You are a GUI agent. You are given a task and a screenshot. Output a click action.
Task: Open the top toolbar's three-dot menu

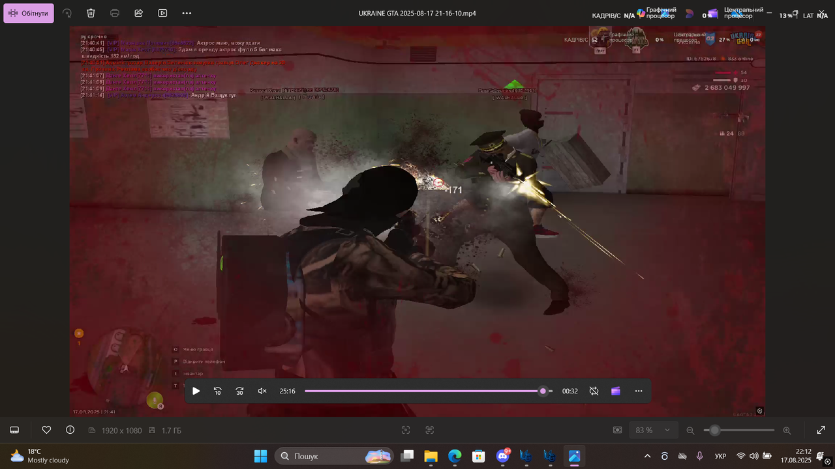pyautogui.click(x=187, y=13)
